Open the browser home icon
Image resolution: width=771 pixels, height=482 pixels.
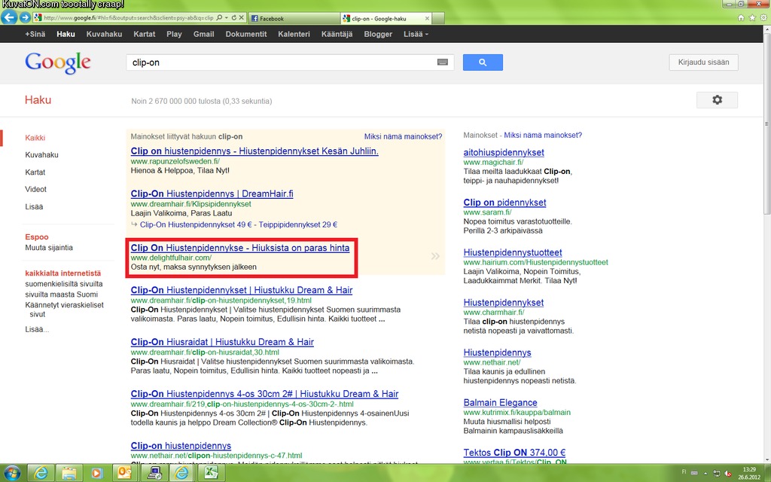click(741, 17)
